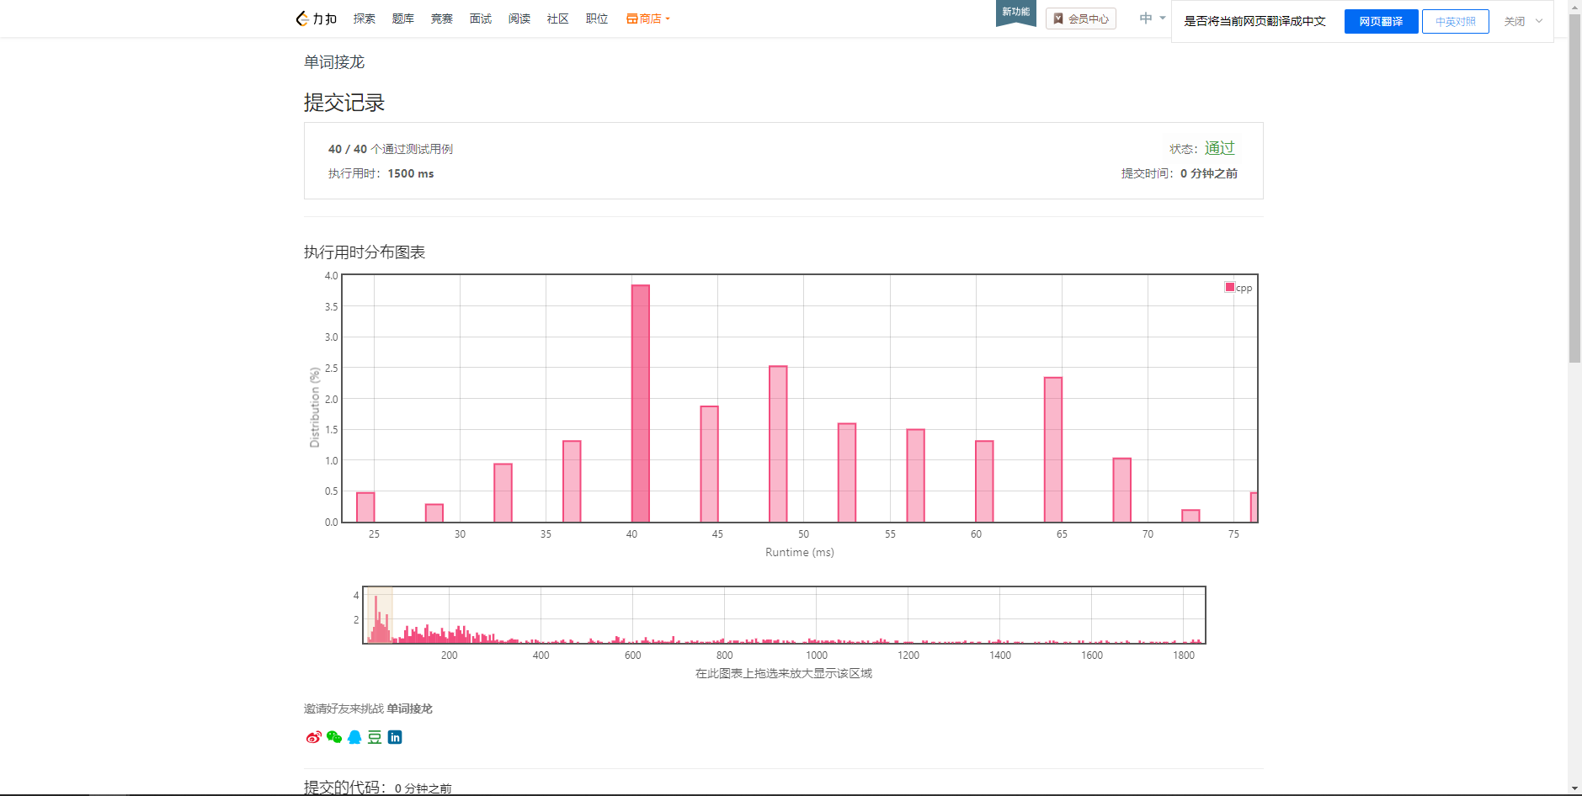The width and height of the screenshot is (1582, 796).
Task: Toggle the cpp legend swatch
Action: point(1229,287)
